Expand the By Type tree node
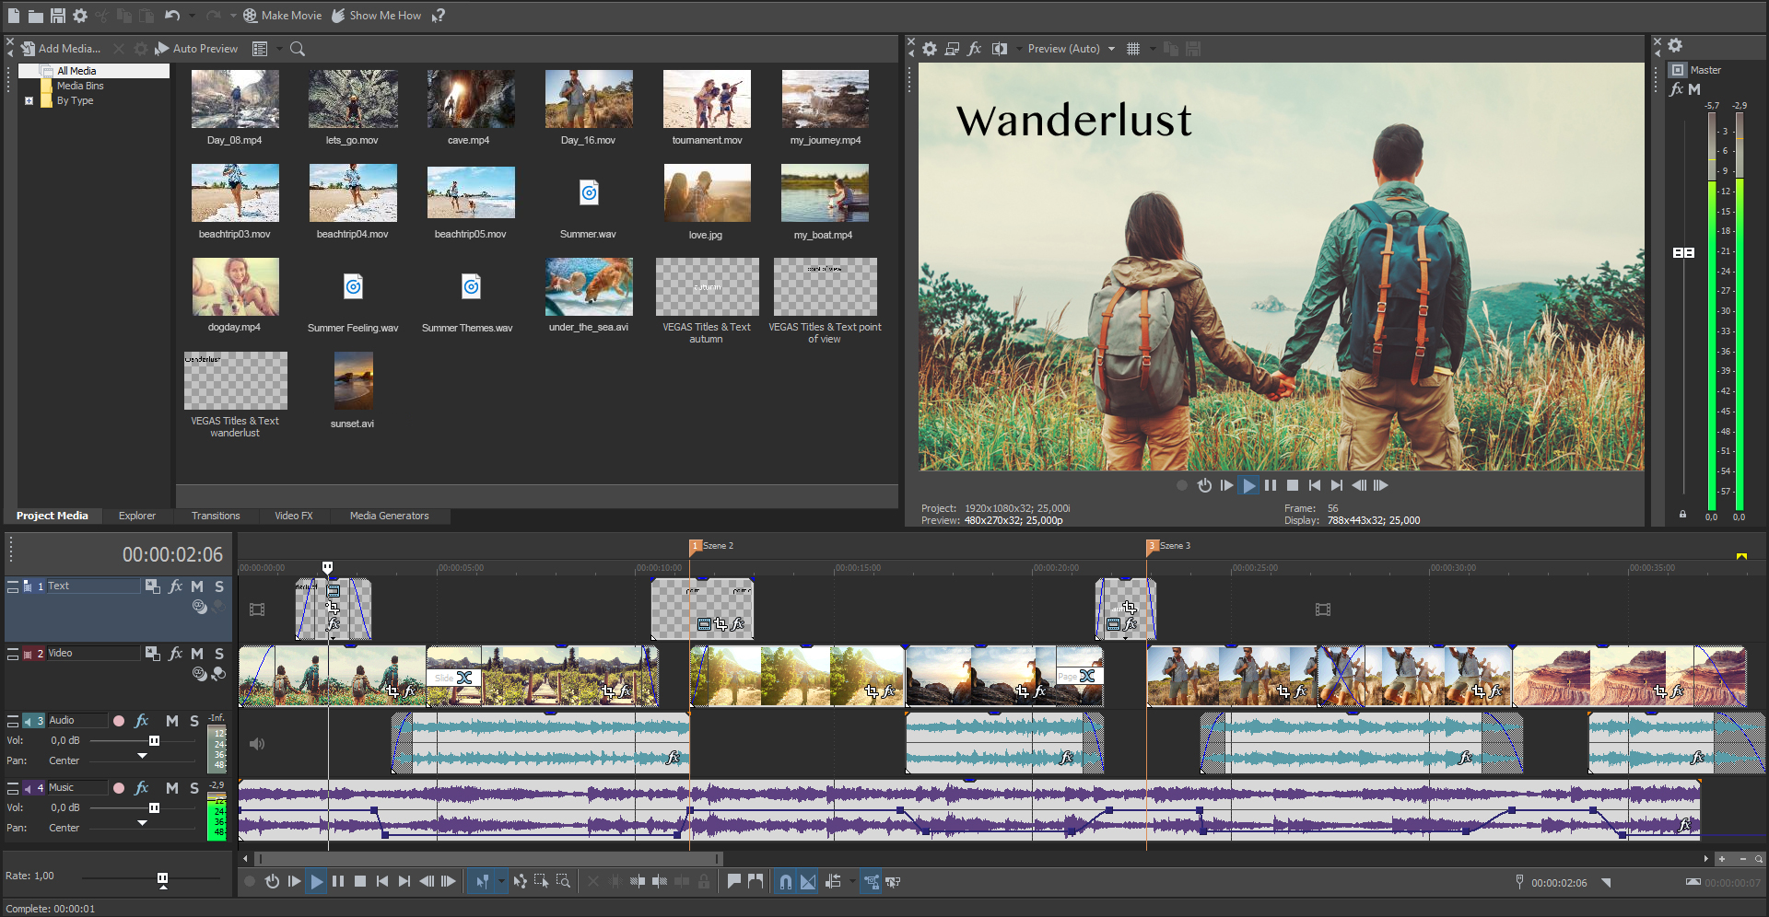The height and width of the screenshot is (917, 1769). [29, 101]
